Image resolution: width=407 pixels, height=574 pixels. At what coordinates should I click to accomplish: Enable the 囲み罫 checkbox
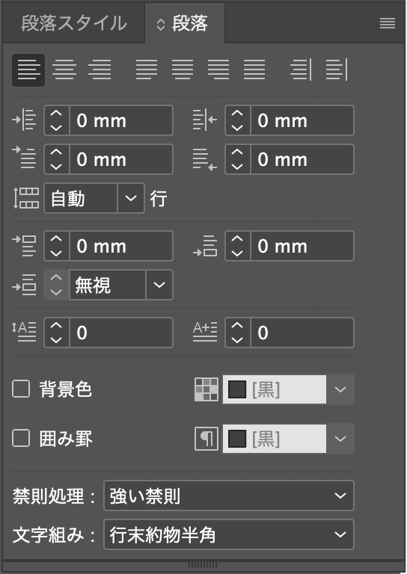[21, 438]
